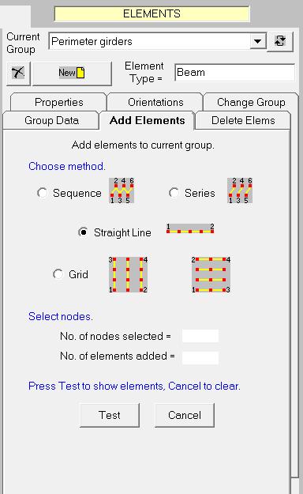303x494 pixels.
Task: Switch to the Properties tab
Action: [x=59, y=102]
